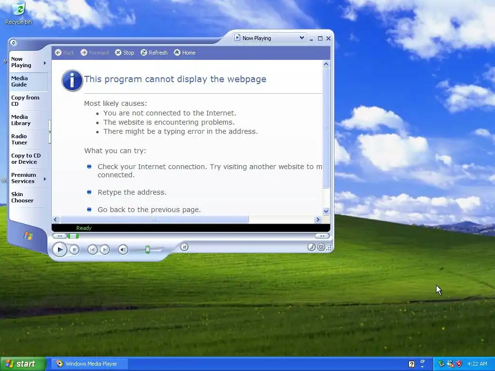Click the player resize grip corner
The image size is (495, 371).
329,248
